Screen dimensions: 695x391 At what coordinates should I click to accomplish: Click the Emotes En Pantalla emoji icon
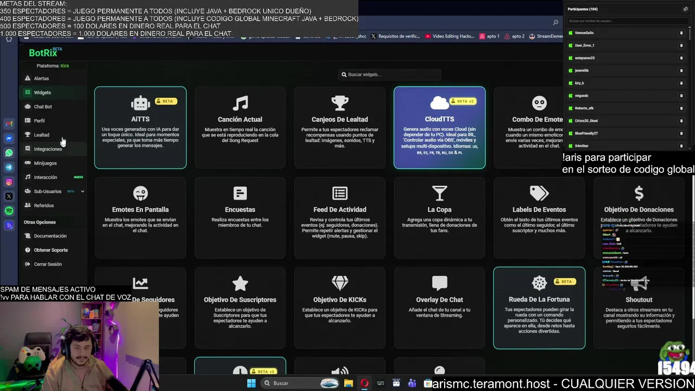141,193
